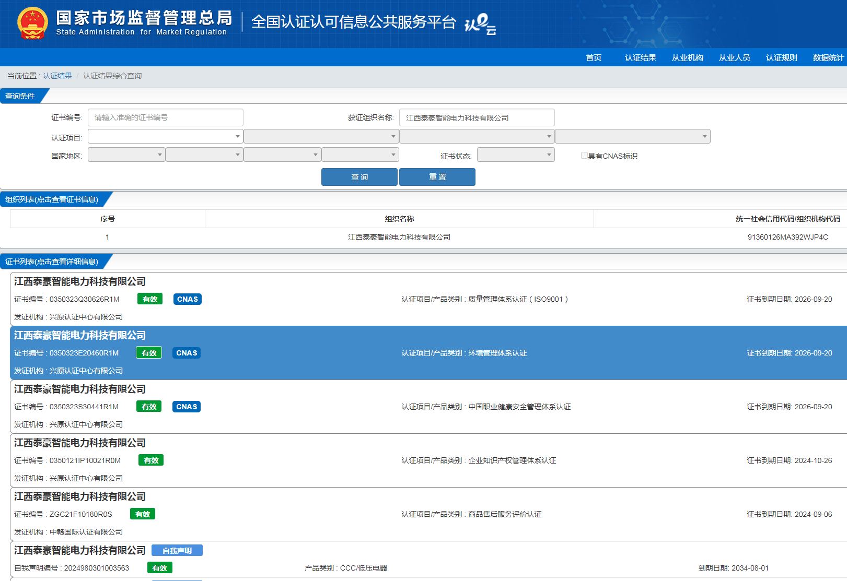The image size is (847, 581).
Task: Open 认证结果 navigation menu
Action: tap(641, 57)
